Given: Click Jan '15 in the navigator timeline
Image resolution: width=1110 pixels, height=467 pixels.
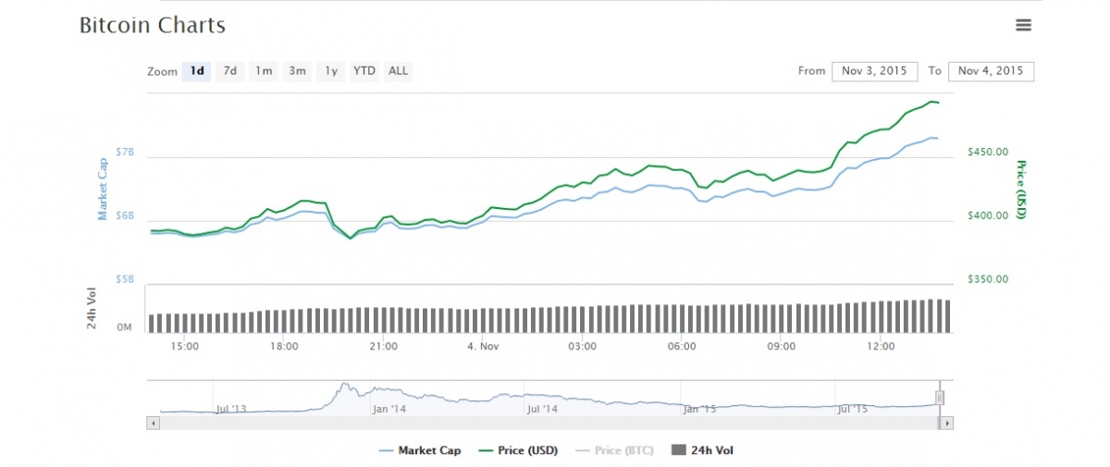Looking at the screenshot, I should pyautogui.click(x=699, y=408).
